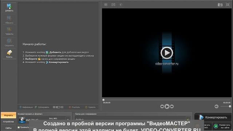Image resolution: width=233 pixels, height=131 pixels.
Task: Click the bold Добавить word in the instructions
Action: [55, 52]
